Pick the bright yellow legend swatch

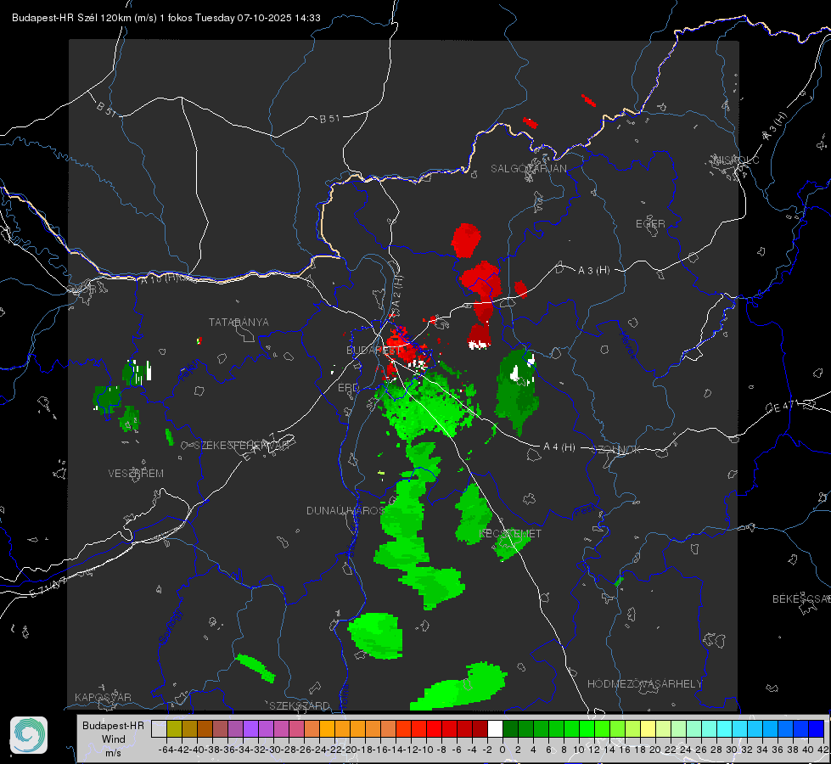point(649,728)
